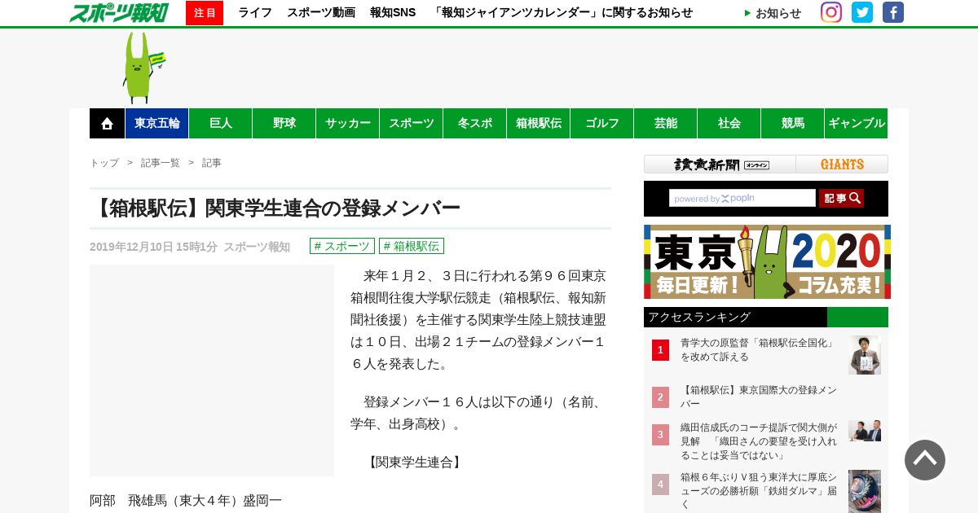
Task: Open ranking article about 織田信成氏
Action: (759, 441)
